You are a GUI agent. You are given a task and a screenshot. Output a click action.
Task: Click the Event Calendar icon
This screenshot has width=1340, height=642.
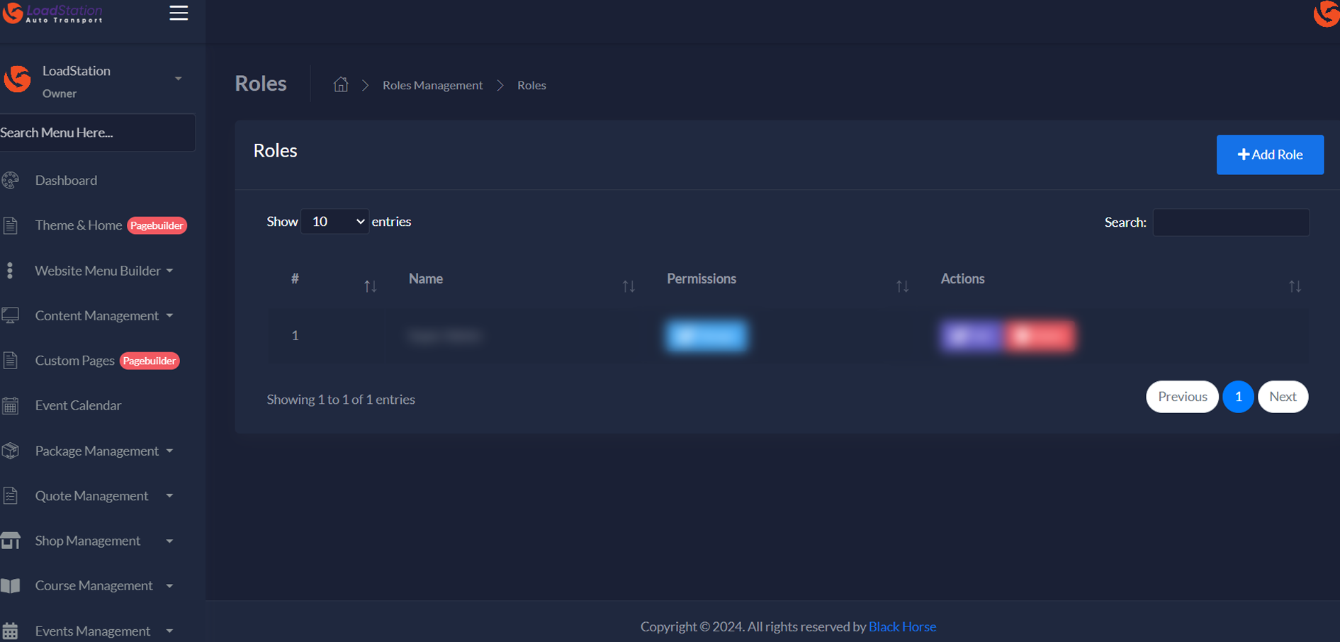point(11,406)
